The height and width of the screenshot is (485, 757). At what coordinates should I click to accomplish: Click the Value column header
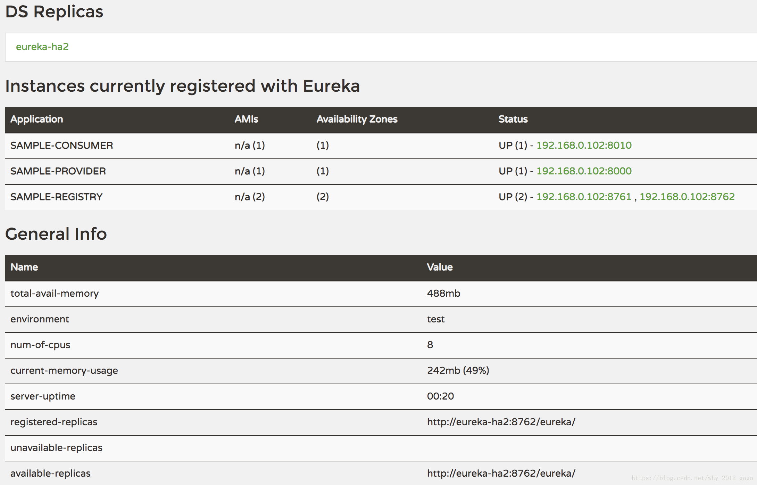(440, 267)
